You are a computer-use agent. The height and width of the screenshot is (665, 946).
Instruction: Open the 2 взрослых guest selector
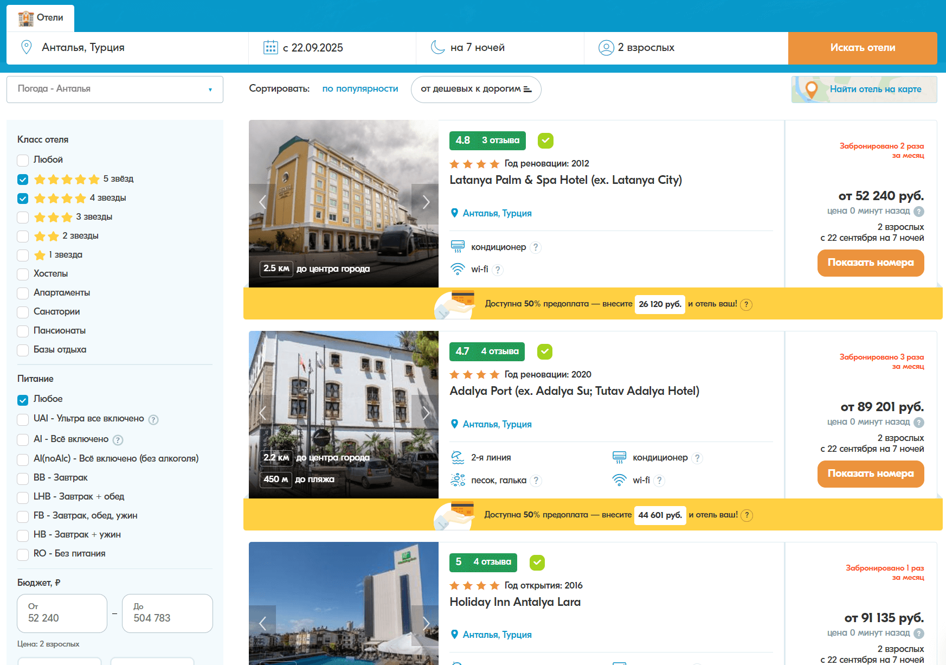(686, 48)
